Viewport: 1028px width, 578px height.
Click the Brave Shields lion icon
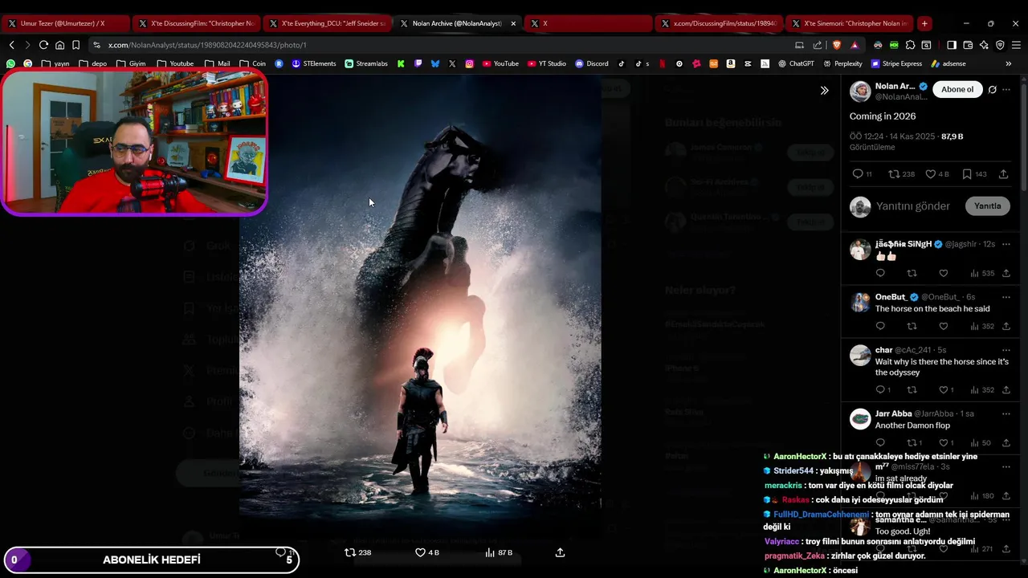point(837,45)
